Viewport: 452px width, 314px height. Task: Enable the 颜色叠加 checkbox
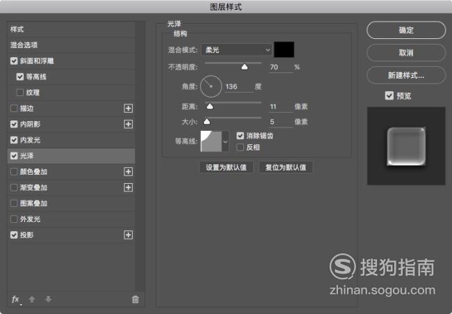14,172
